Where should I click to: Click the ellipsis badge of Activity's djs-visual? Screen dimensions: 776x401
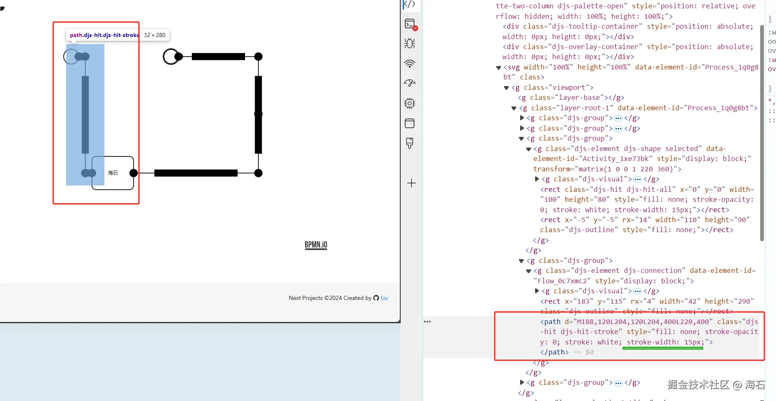(637, 180)
